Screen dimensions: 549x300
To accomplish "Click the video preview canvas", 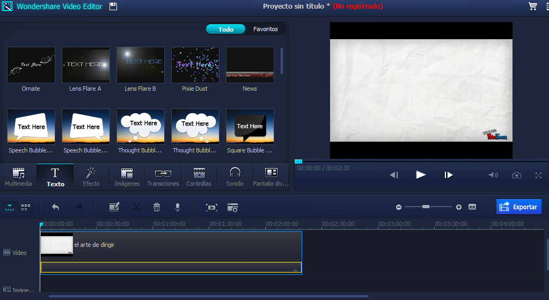I will point(421,90).
